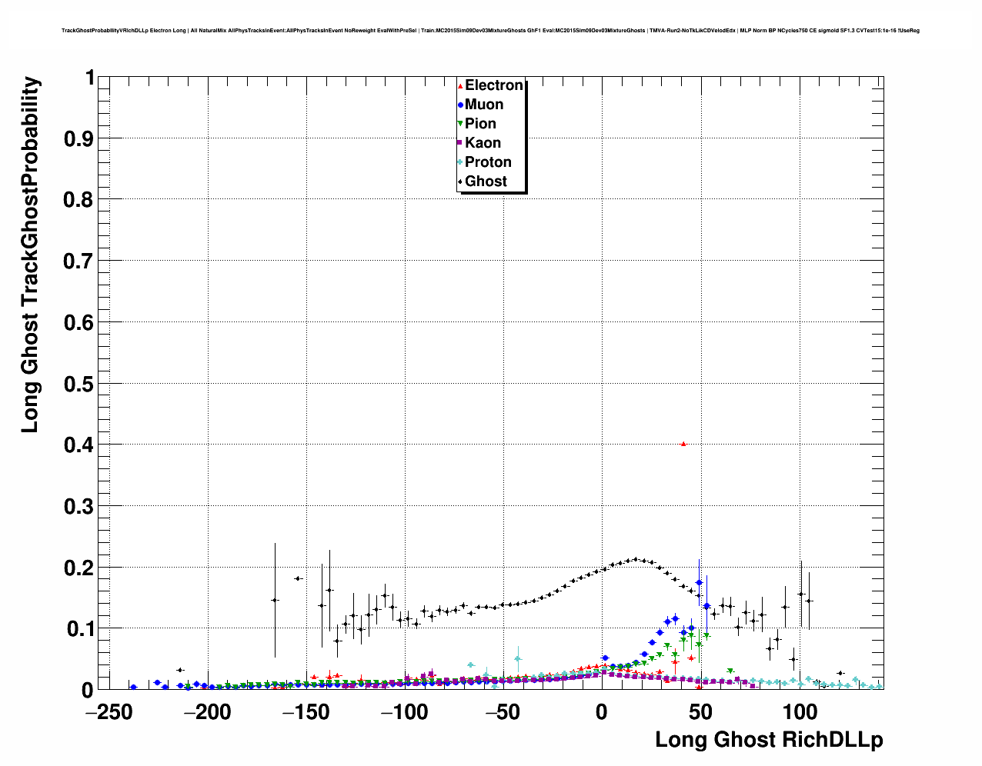Click the cyan cross Proton marker in legend

460,162
